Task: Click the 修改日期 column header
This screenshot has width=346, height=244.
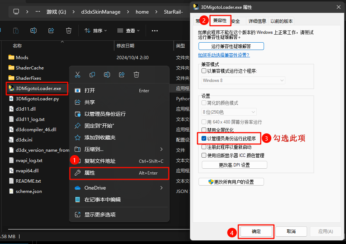Action: [125, 46]
